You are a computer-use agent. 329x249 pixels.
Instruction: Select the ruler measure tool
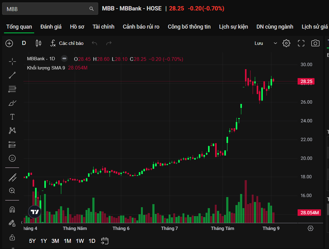point(12,178)
